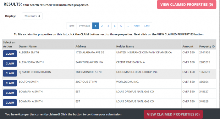Claim Bowman A Smith property 348627
The image size is (220, 119).
(10, 93)
